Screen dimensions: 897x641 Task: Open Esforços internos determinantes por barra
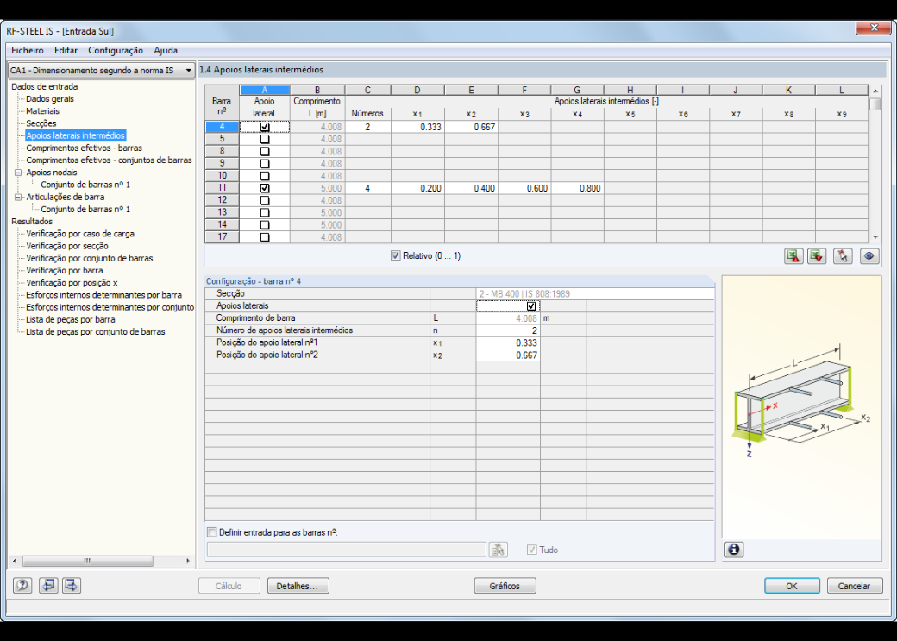[x=103, y=295]
